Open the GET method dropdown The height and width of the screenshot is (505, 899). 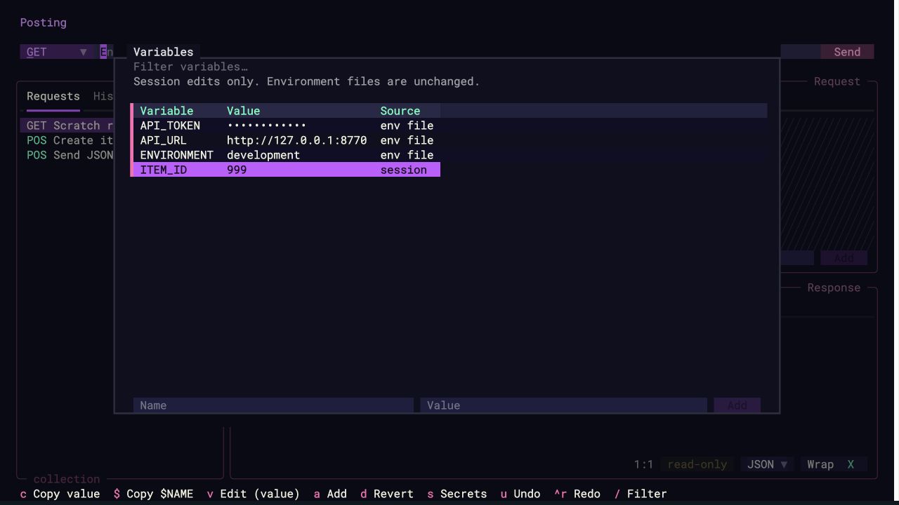coord(58,52)
